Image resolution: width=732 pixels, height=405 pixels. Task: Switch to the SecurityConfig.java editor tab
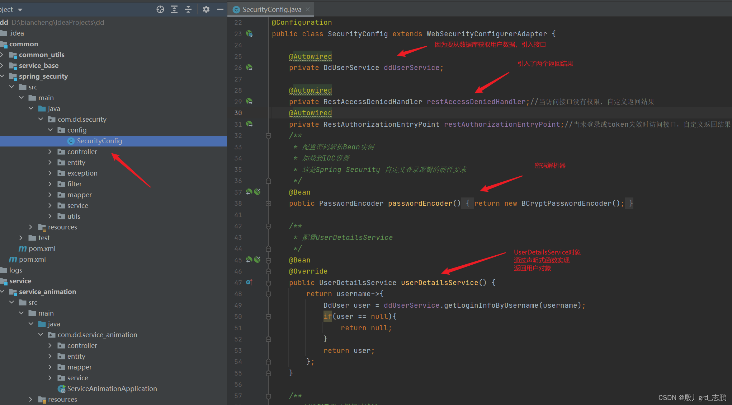tap(271, 9)
